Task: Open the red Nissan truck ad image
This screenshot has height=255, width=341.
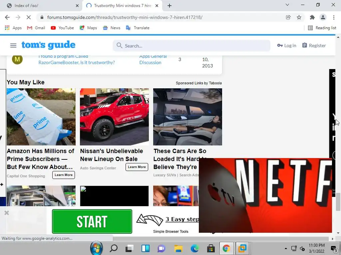Action: tap(115, 117)
